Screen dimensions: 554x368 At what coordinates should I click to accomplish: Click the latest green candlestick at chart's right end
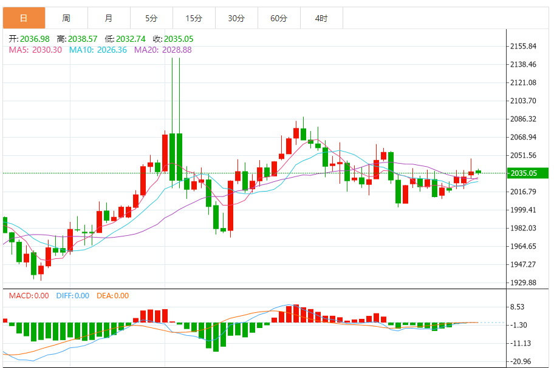pyautogui.click(x=479, y=172)
